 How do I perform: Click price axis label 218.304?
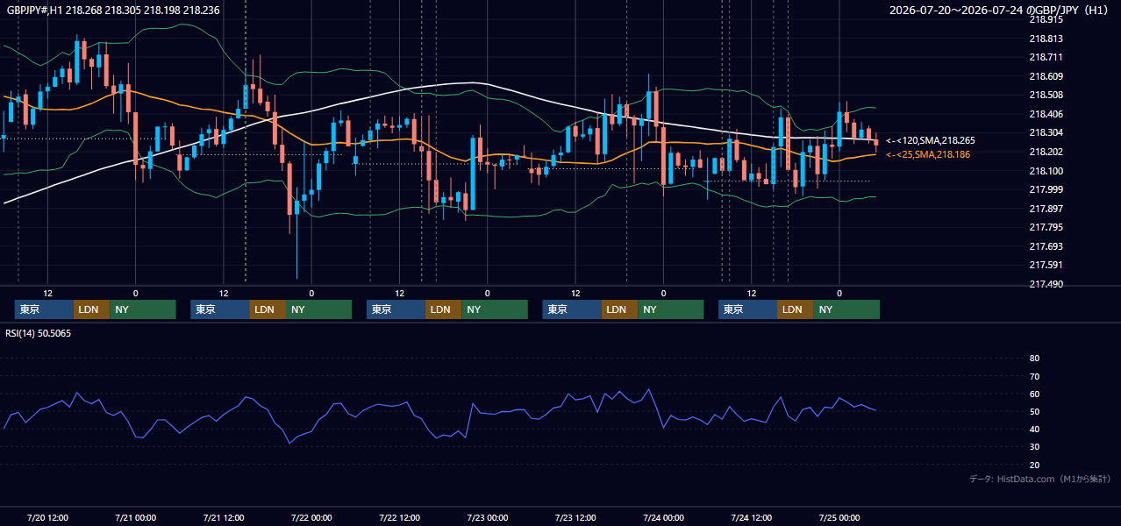(1046, 132)
